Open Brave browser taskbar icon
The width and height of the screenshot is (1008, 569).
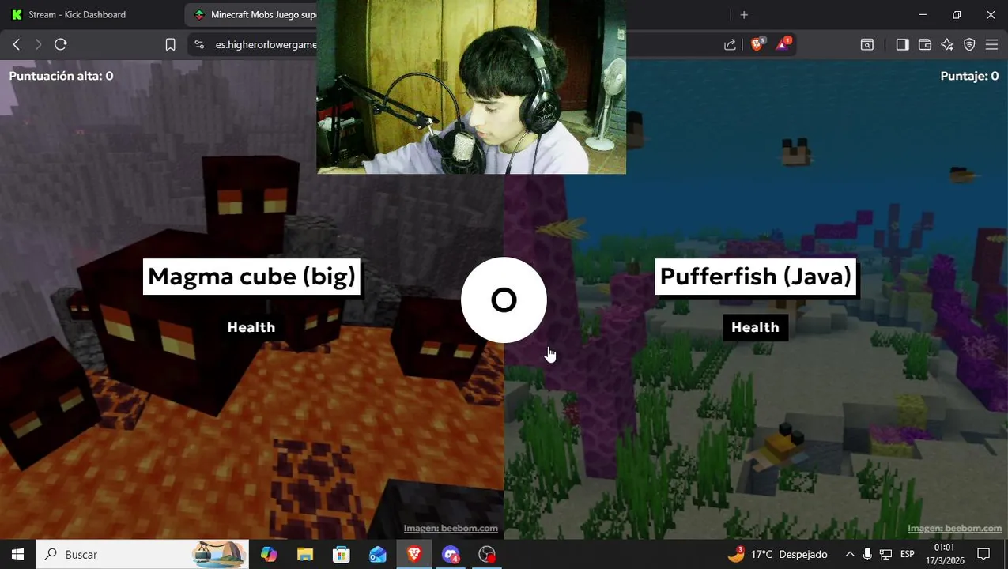414,555
